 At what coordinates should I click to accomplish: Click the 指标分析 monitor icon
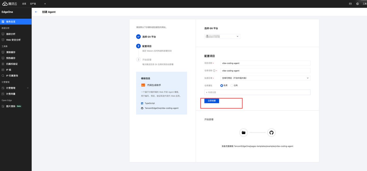[x=3, y=34]
